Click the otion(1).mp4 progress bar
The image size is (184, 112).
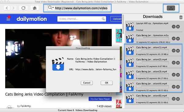152,51
